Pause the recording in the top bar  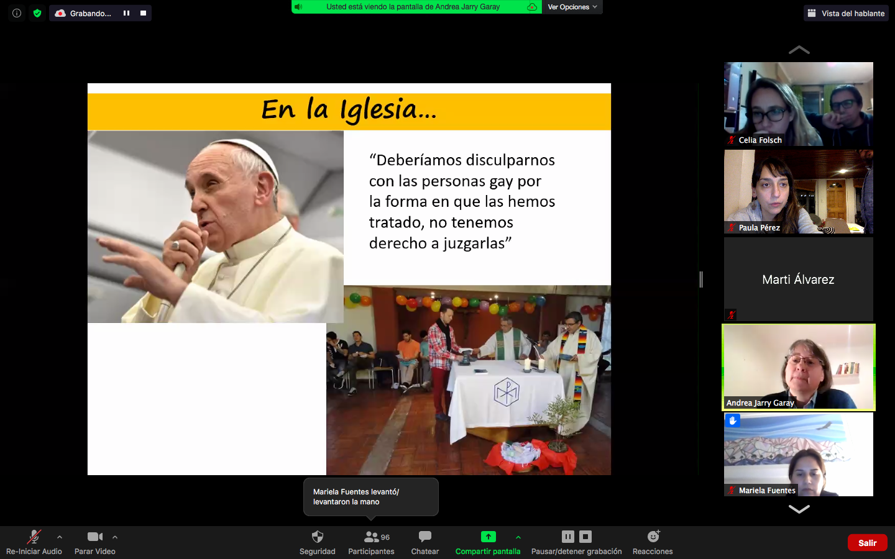tap(126, 13)
